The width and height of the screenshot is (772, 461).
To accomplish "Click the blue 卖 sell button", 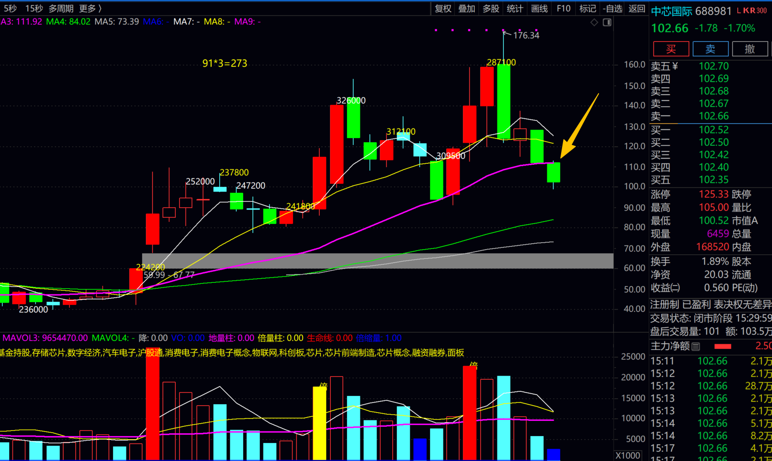I will pyautogui.click(x=711, y=49).
